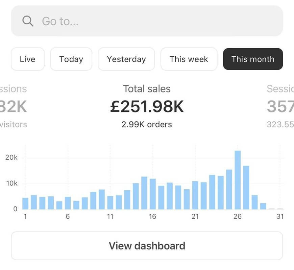
Task: Click the active This month filter
Action: click(252, 59)
